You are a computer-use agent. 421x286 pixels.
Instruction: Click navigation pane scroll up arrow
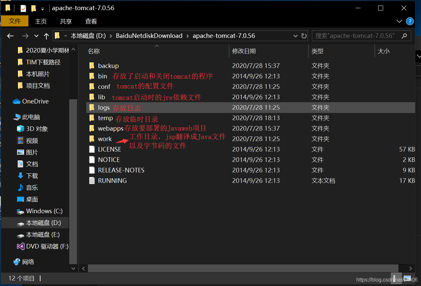pos(73,50)
